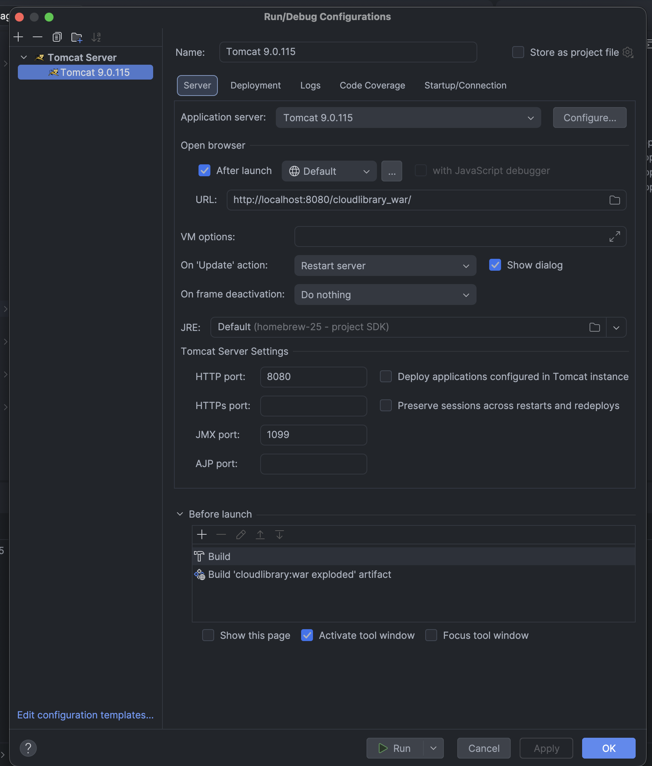Expand the VM options field
The width and height of the screenshot is (652, 766).
point(614,236)
